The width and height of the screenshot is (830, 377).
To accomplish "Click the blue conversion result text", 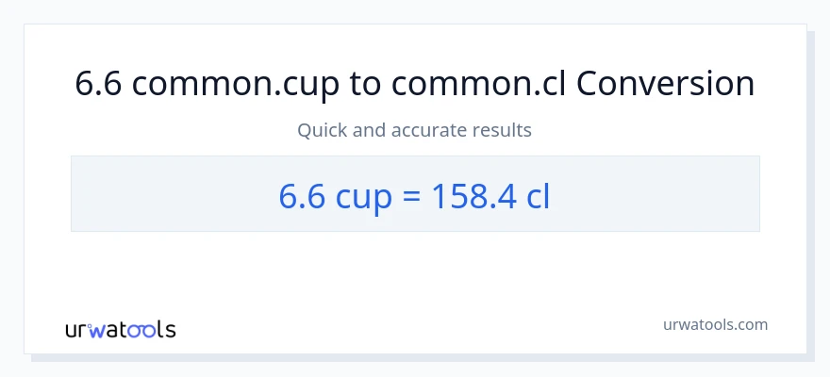I will [x=415, y=194].
